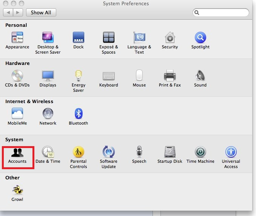Click the forward navigation arrow
256x216 pixels.
coord(18,12)
